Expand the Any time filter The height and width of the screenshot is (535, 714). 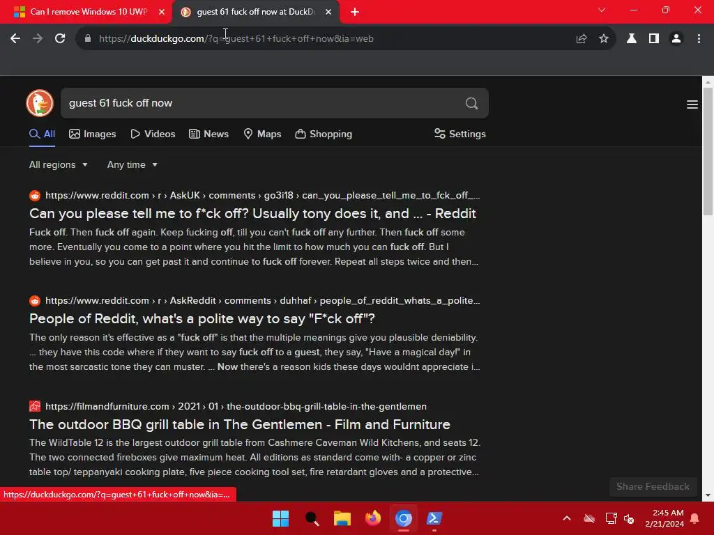[132, 164]
